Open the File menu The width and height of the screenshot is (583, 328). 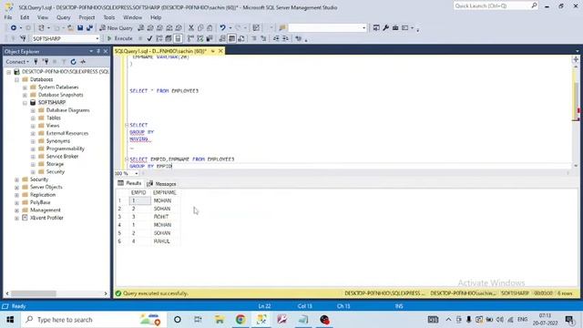click(x=8, y=17)
